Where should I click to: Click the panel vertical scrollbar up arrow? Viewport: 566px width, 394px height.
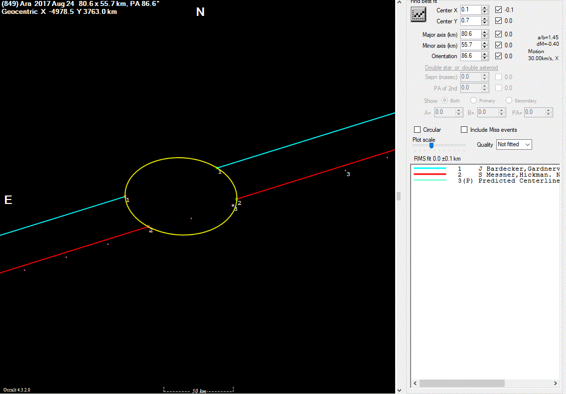coord(399,2)
